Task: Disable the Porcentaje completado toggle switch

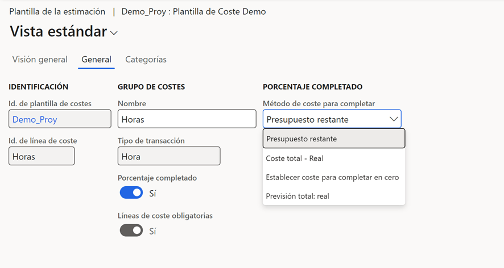Action: (x=131, y=193)
